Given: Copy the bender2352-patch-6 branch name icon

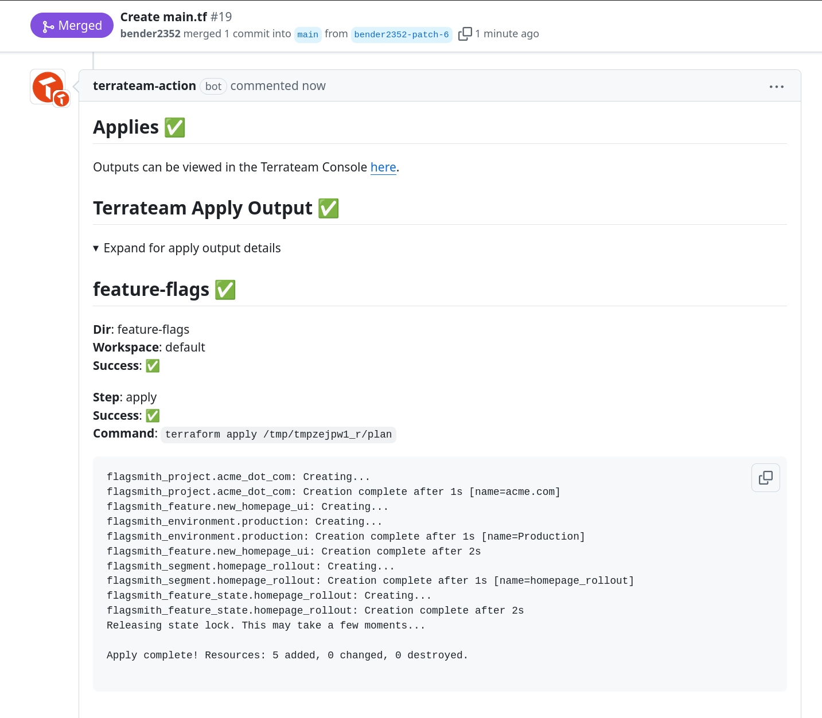Looking at the screenshot, I should click(465, 34).
